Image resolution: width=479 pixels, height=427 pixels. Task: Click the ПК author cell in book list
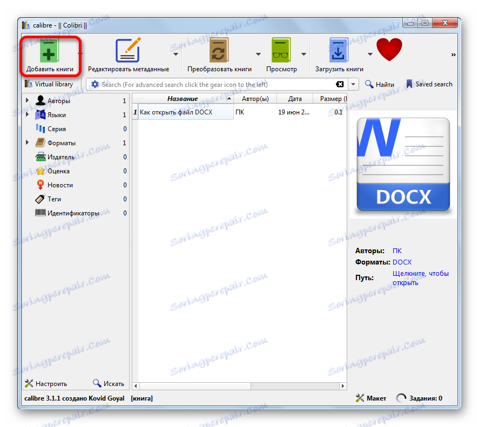(255, 112)
